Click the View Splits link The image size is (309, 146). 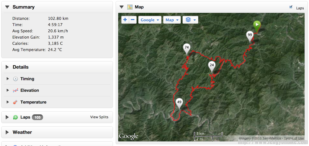coord(99,117)
